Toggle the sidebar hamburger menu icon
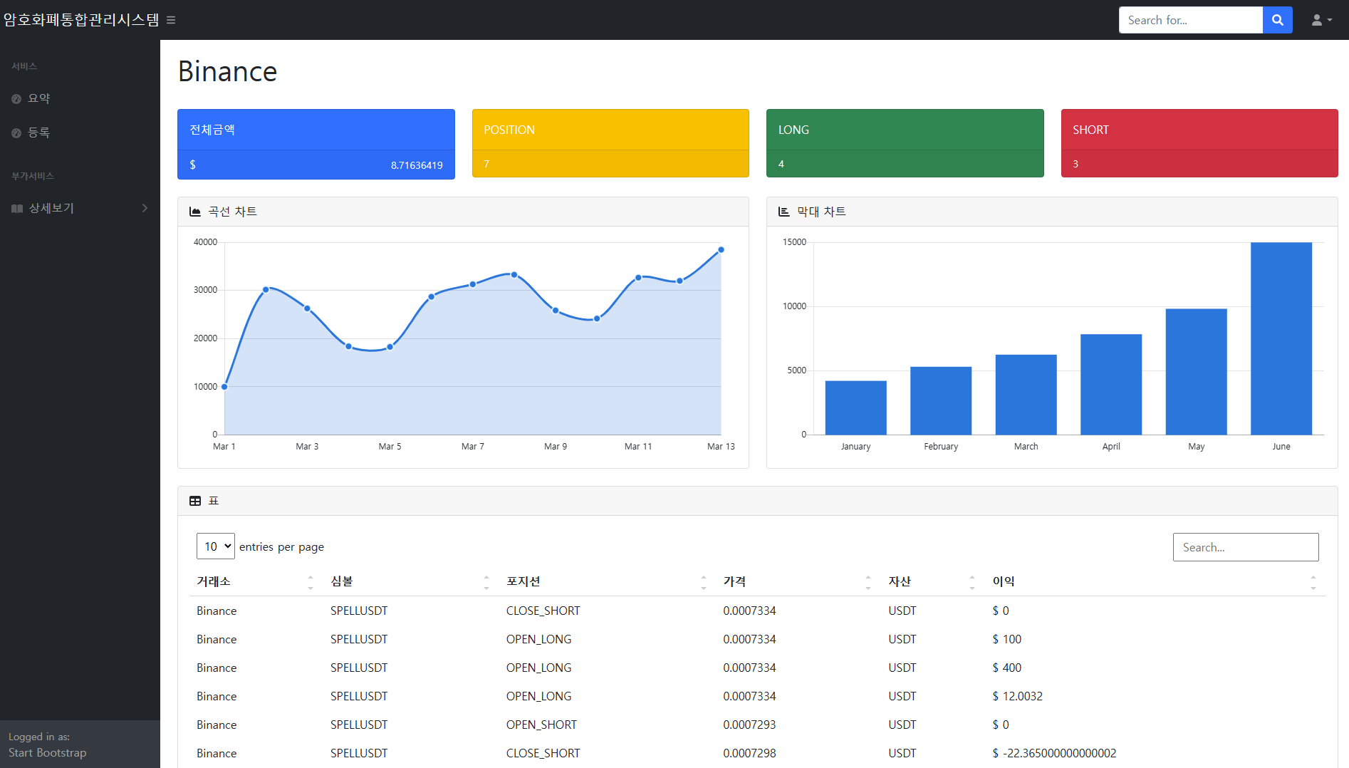 click(x=171, y=20)
